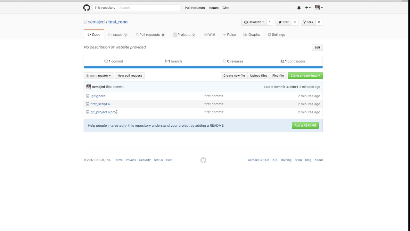Screen dimensions: 410x231
Task: Click the watchers count 1
Action: 270,22
